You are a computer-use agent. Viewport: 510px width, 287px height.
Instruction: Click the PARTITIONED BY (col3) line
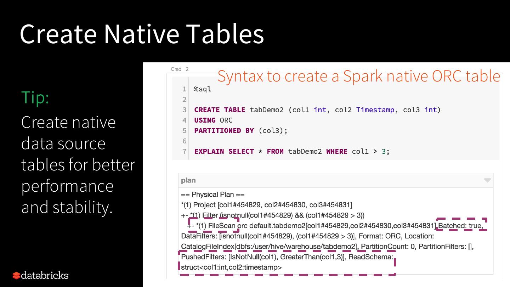point(241,130)
